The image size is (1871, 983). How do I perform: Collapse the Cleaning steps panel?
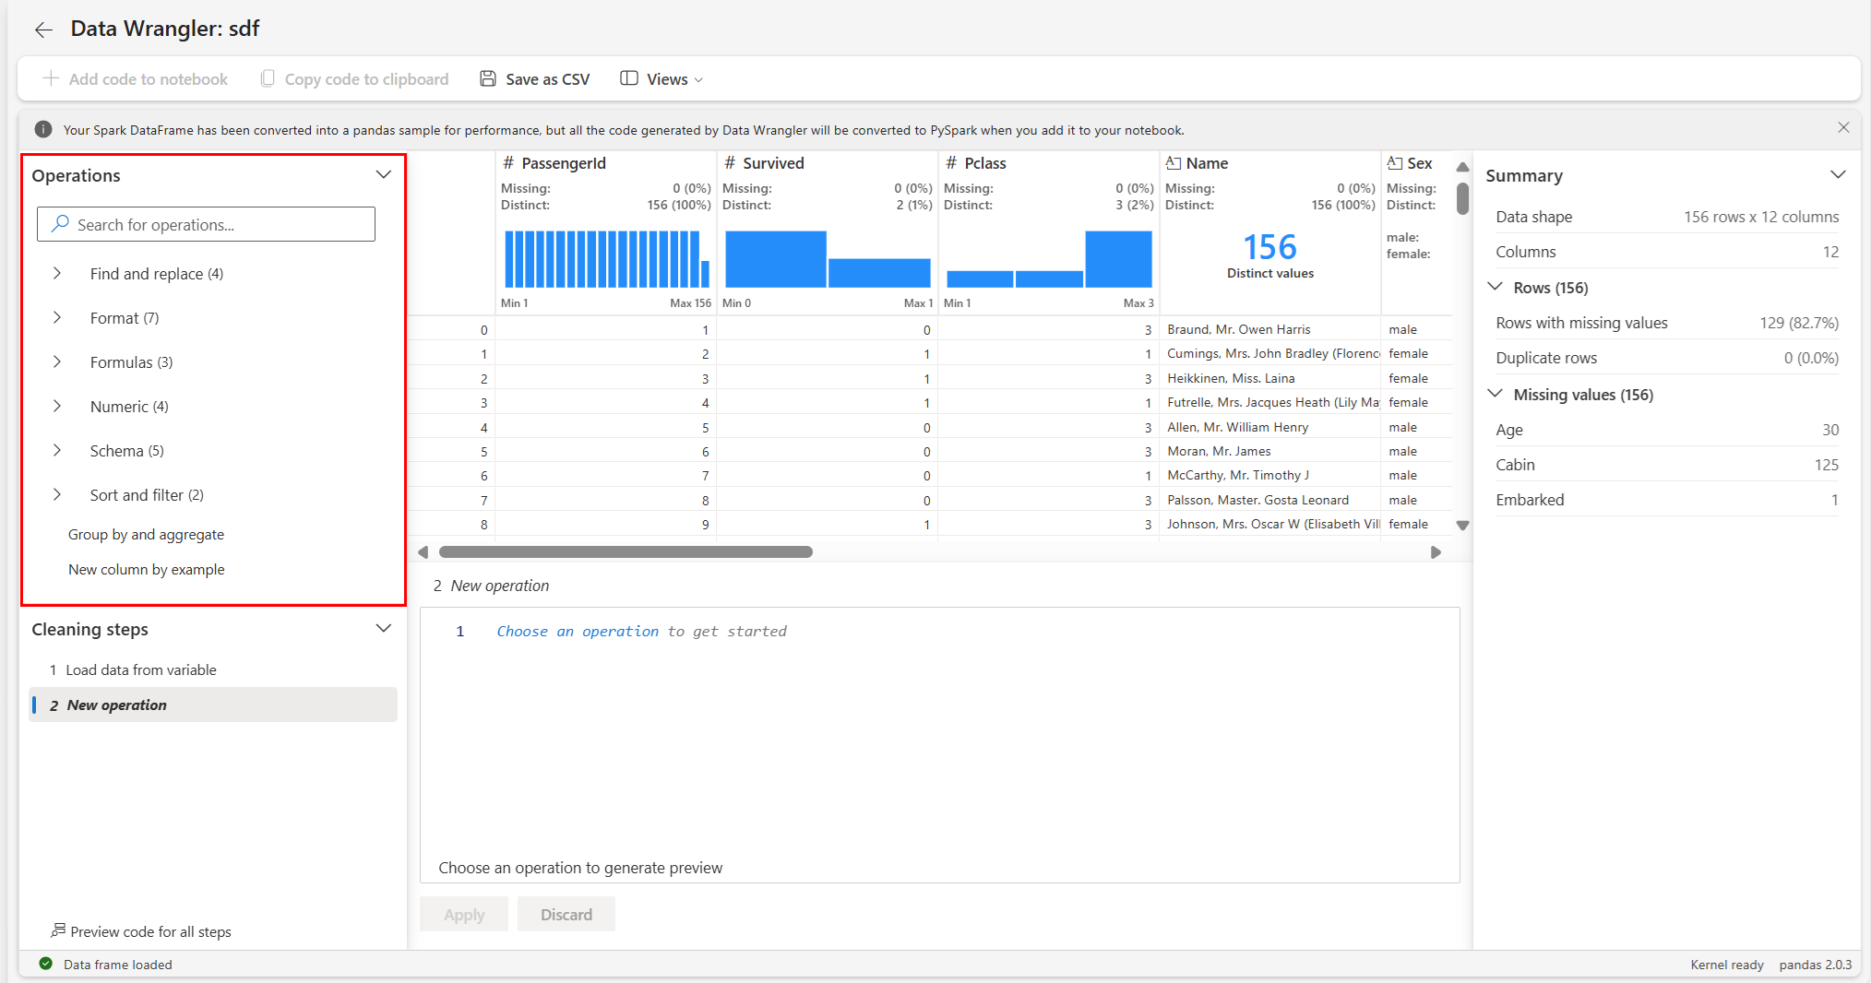click(384, 628)
